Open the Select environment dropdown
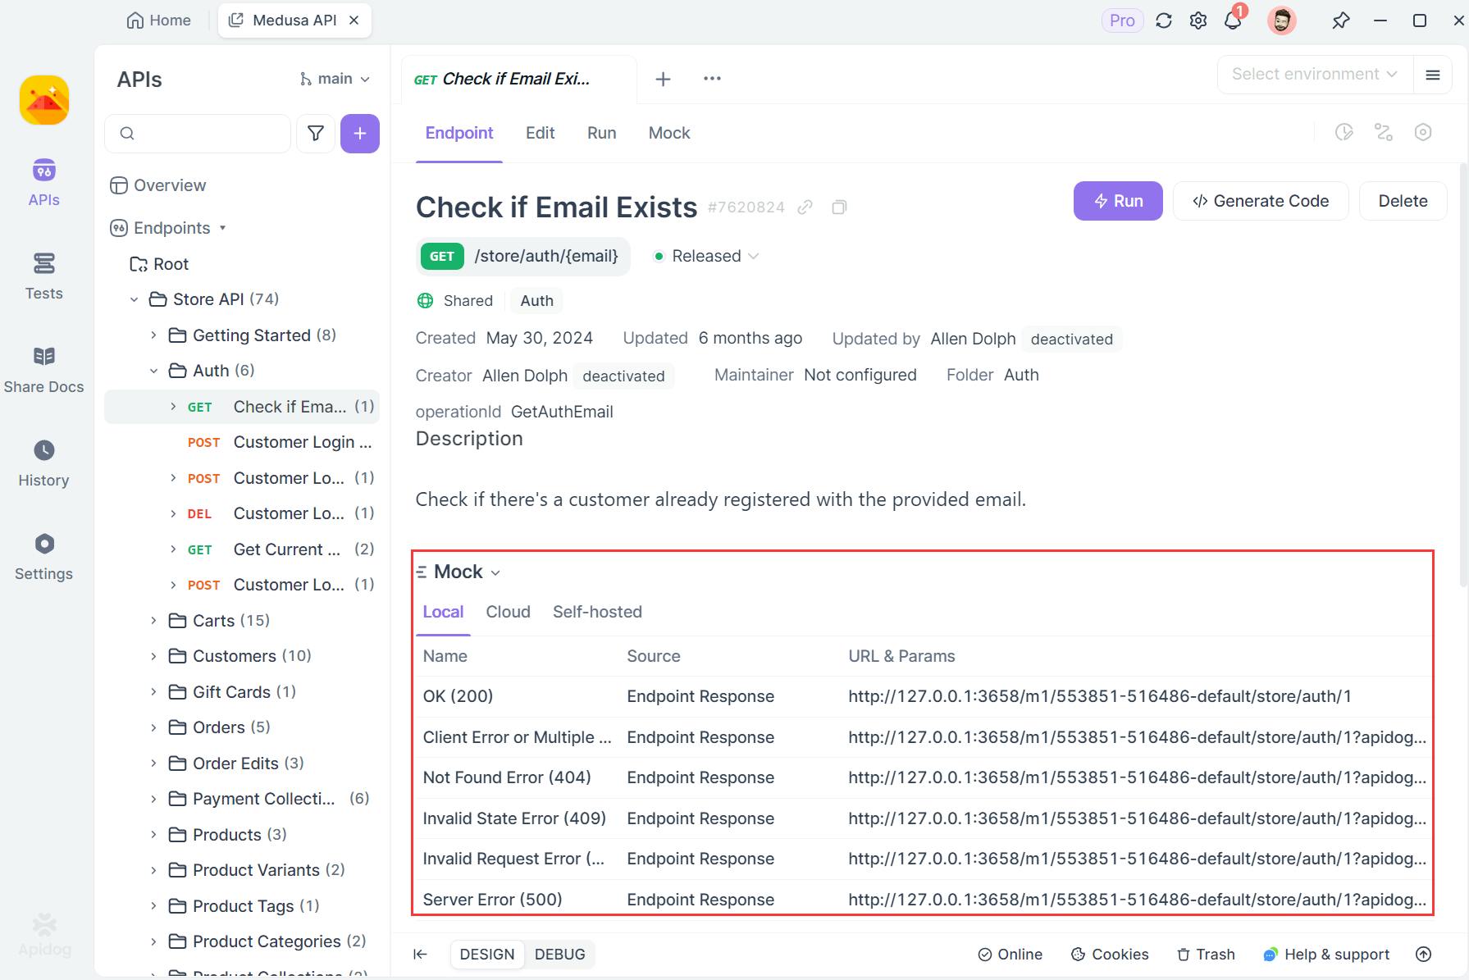 [x=1315, y=75]
